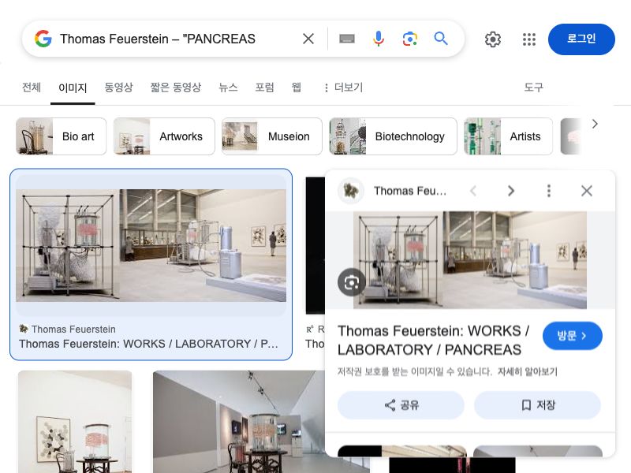Submit the query with the magnifier icon

(x=441, y=39)
